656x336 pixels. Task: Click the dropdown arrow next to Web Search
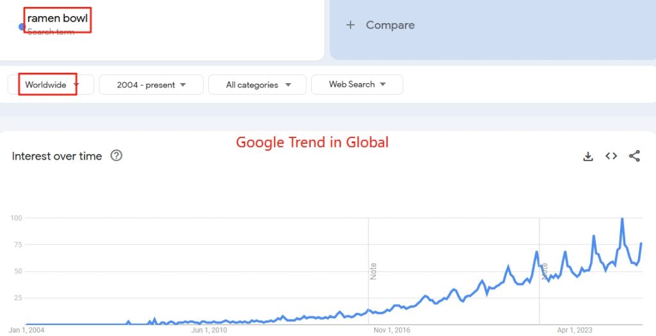382,84
